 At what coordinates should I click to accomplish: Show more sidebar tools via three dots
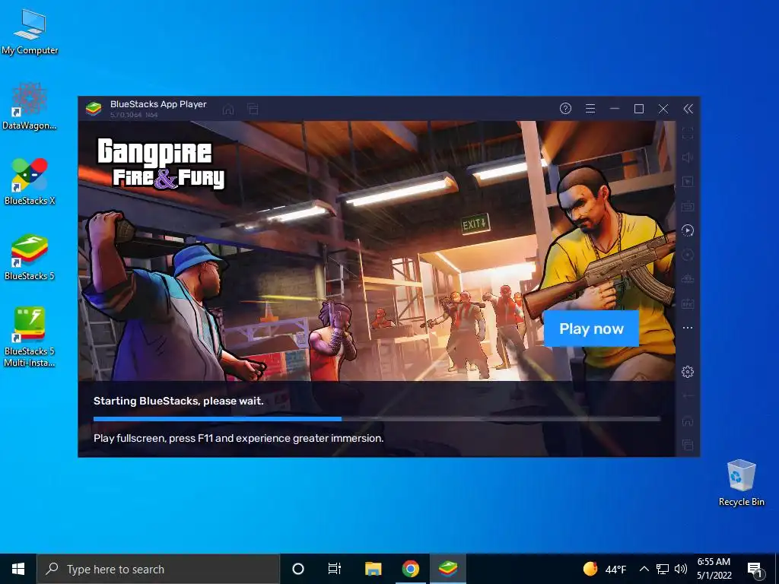pyautogui.click(x=688, y=328)
